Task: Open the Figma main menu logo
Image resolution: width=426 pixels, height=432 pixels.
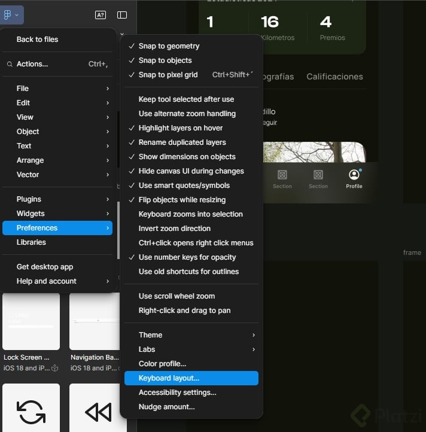Action: click(11, 15)
